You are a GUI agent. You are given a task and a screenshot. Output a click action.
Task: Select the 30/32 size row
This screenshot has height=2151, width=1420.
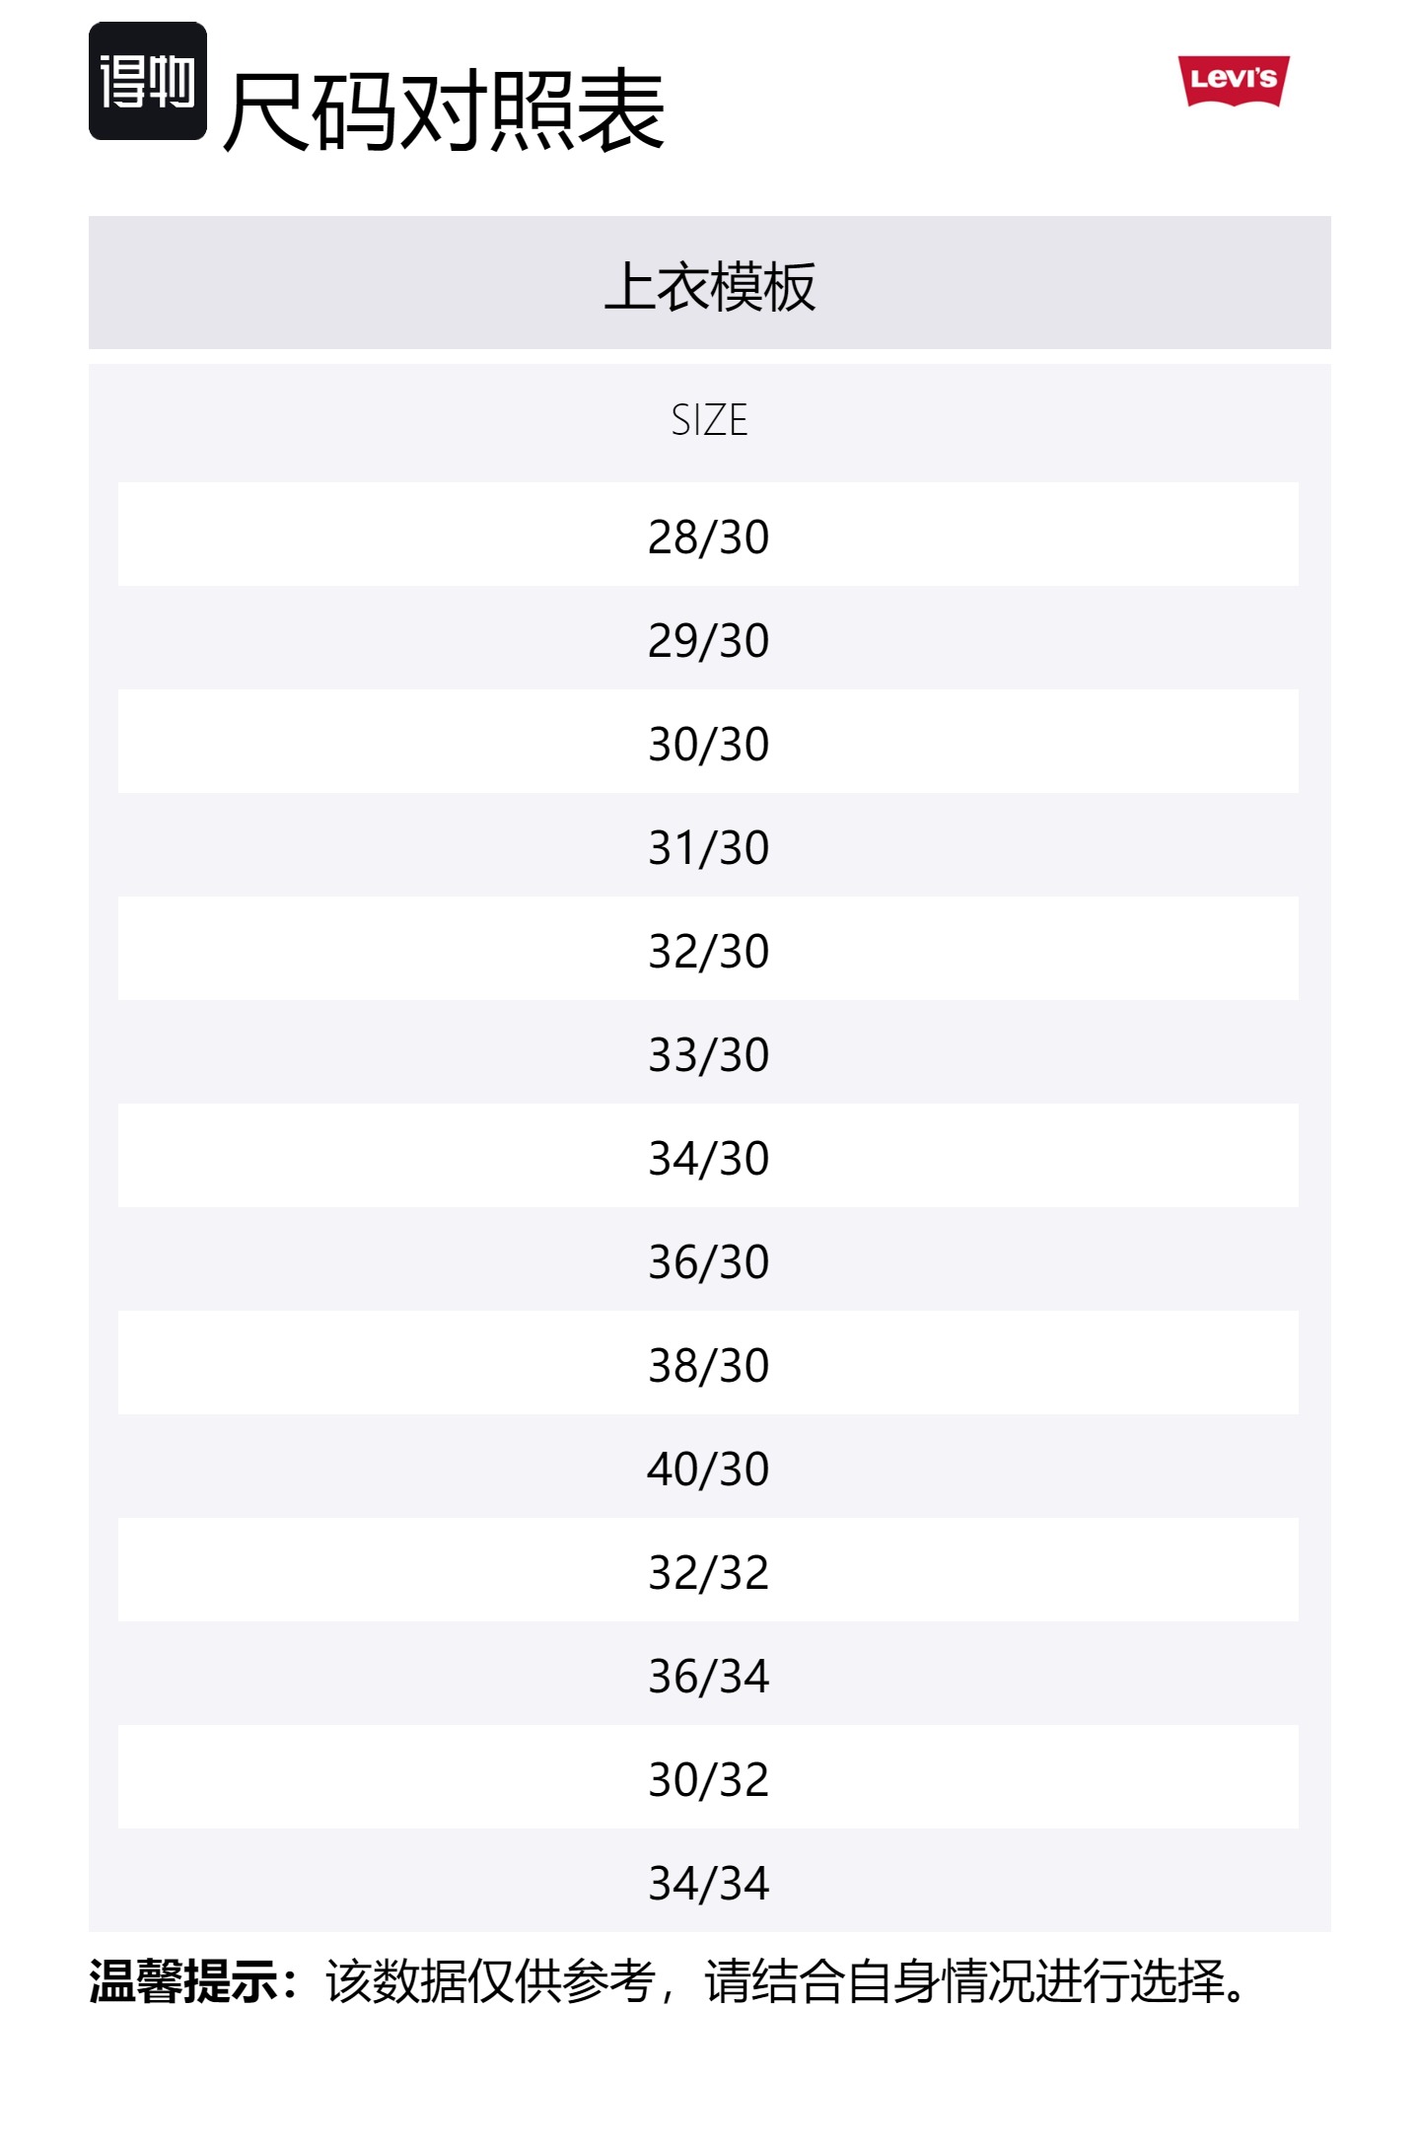(708, 1778)
